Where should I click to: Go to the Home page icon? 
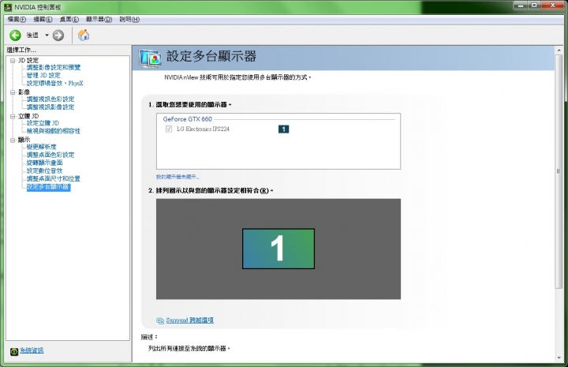pyautogui.click(x=84, y=36)
